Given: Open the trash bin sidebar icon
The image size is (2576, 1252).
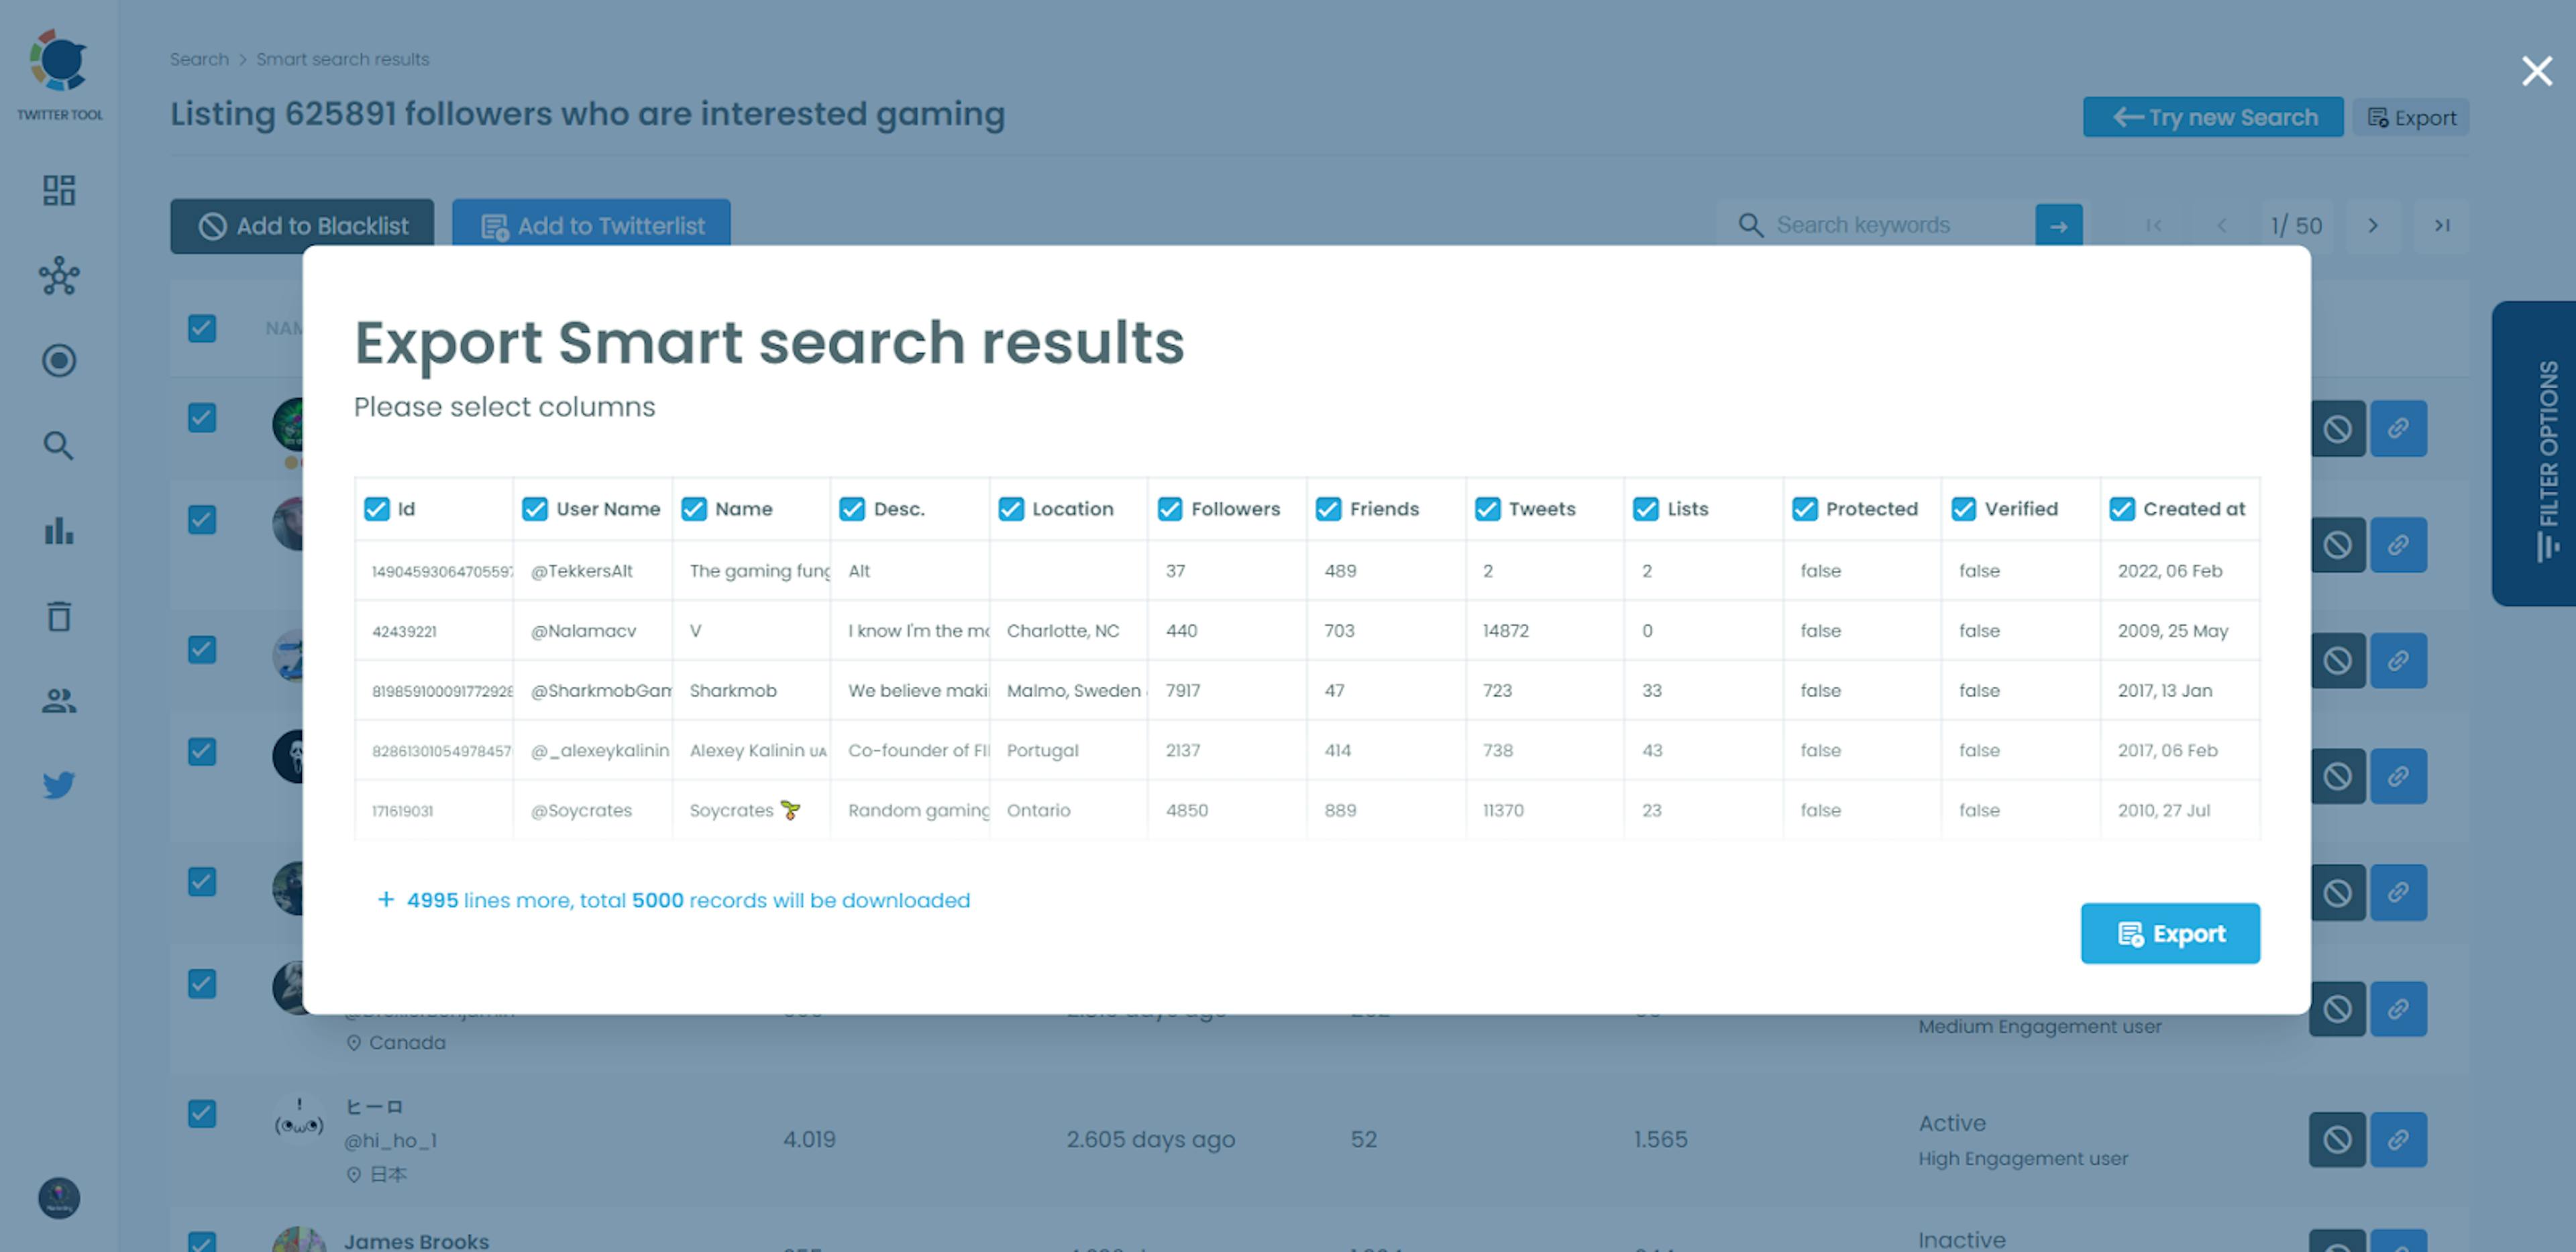Looking at the screenshot, I should (x=59, y=616).
